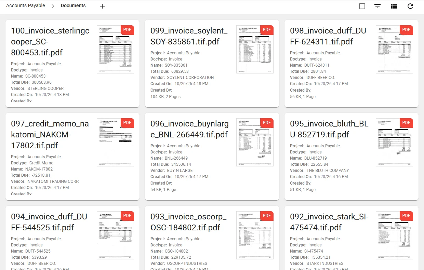Click '104 KB, 2 Pages' size text

[165, 97]
